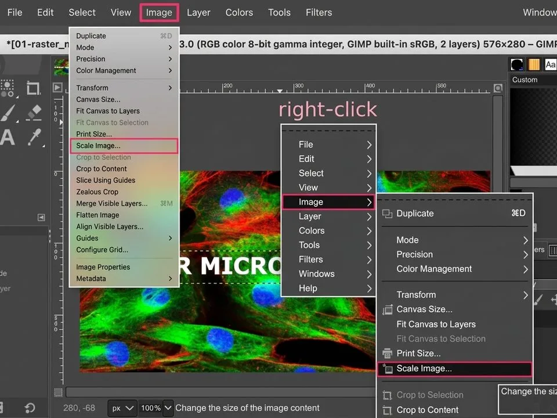Select the Eraser tool in the toolbox
The height and width of the screenshot is (418, 557).
(x=34, y=113)
